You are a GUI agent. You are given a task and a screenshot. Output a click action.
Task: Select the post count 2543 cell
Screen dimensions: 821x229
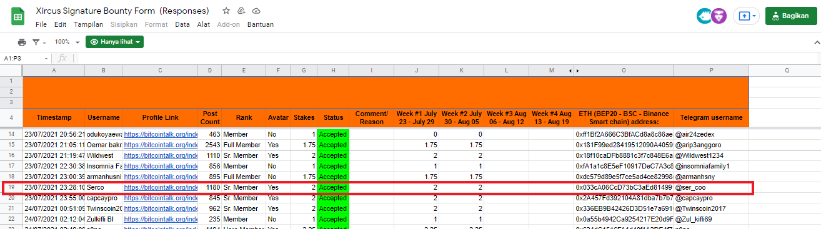click(x=209, y=145)
